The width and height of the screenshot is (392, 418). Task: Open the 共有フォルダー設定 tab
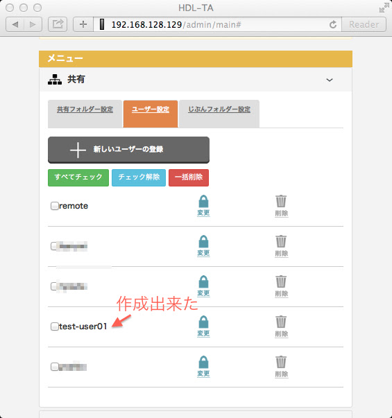click(x=85, y=114)
